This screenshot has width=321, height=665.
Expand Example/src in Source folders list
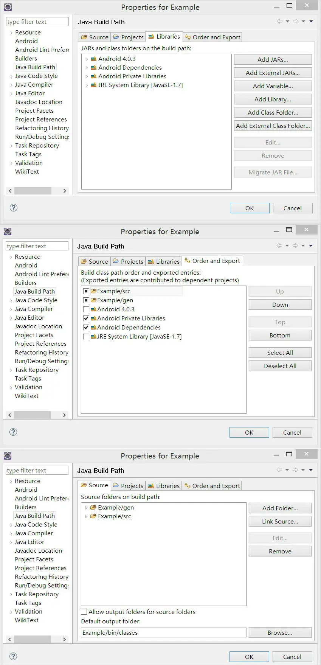point(86,516)
